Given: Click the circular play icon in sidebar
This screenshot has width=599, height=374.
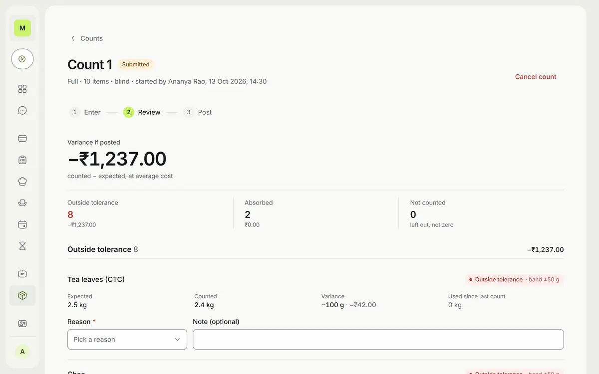Looking at the screenshot, I should pos(22,59).
